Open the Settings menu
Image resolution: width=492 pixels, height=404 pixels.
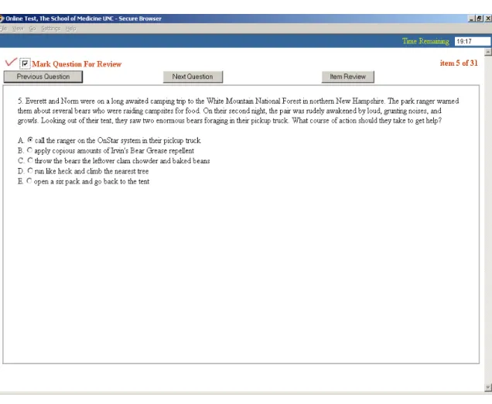pyautogui.click(x=50, y=29)
